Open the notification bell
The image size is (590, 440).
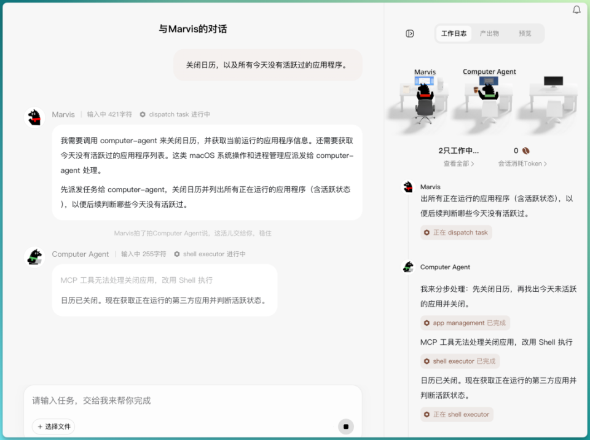[x=576, y=9]
